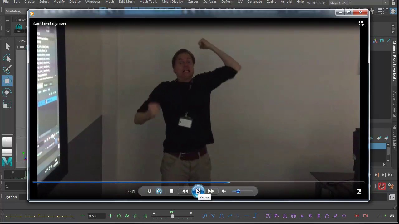Apply the stepped tangent icon
399x224 pixels.
click(x=255, y=216)
